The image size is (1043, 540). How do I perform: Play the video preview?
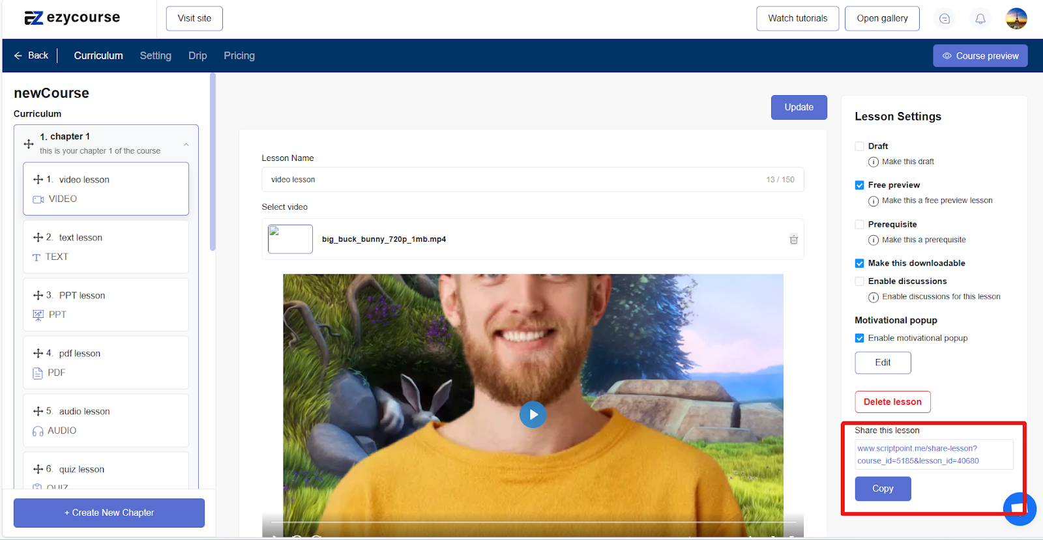pos(533,414)
